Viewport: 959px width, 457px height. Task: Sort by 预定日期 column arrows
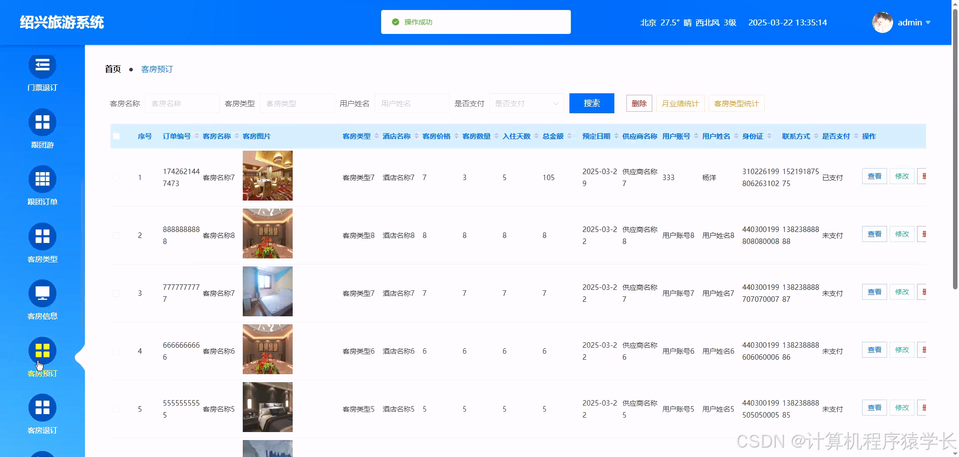point(616,136)
